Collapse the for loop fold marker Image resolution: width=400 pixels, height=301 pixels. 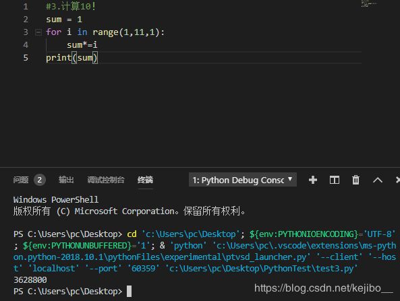point(38,32)
